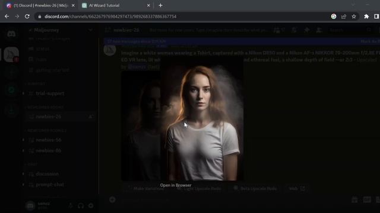Screen dimensions: 380x213
Task: Open Discord home direct messages icon
Action: (11, 34)
